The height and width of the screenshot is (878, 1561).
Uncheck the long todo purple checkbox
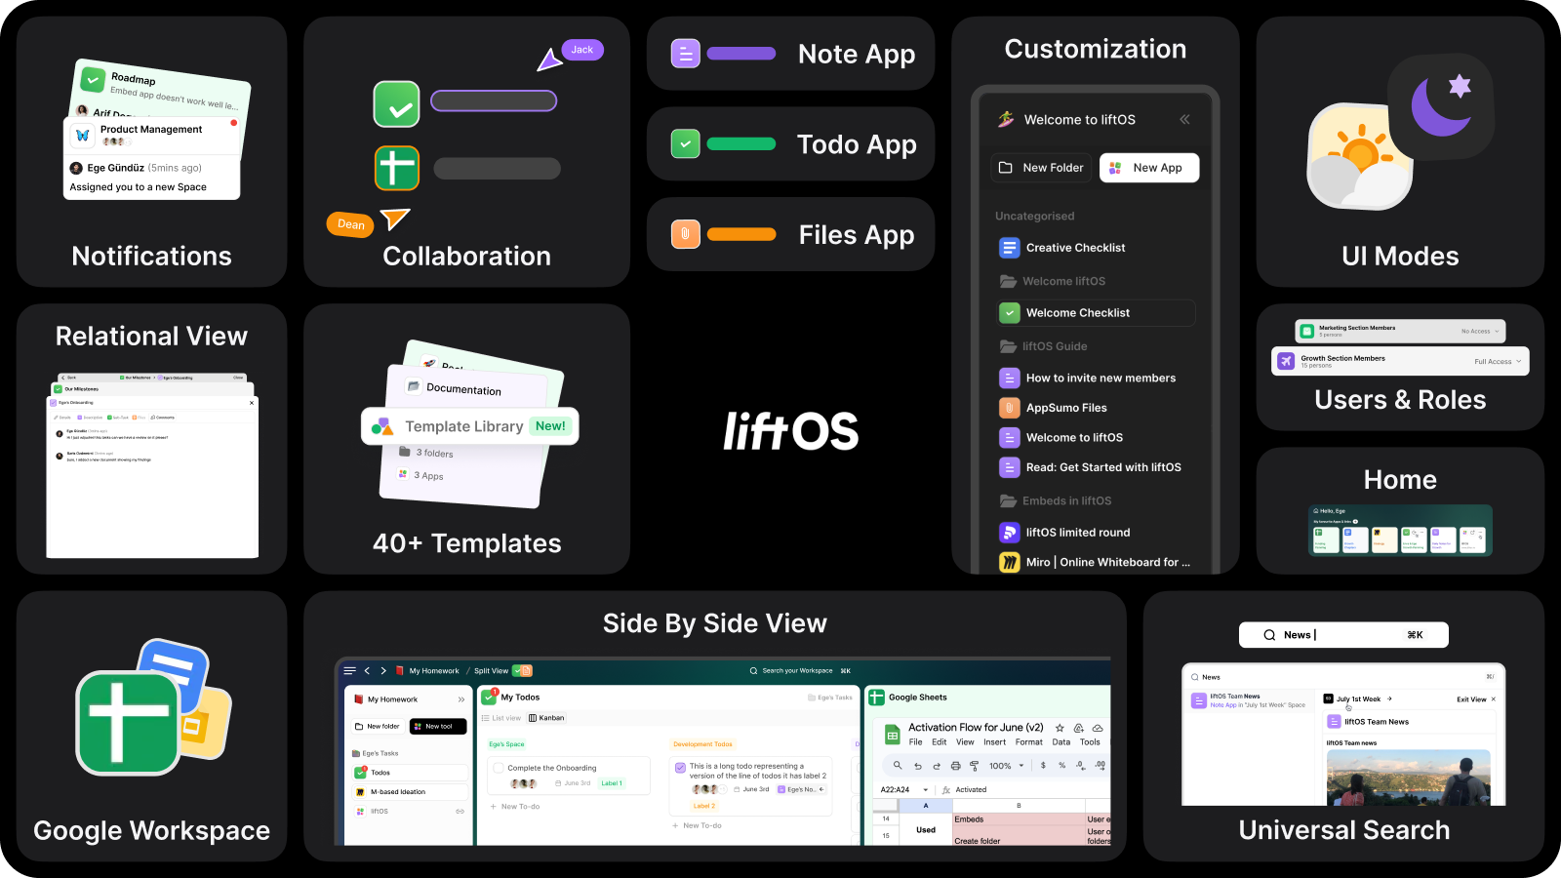(681, 768)
